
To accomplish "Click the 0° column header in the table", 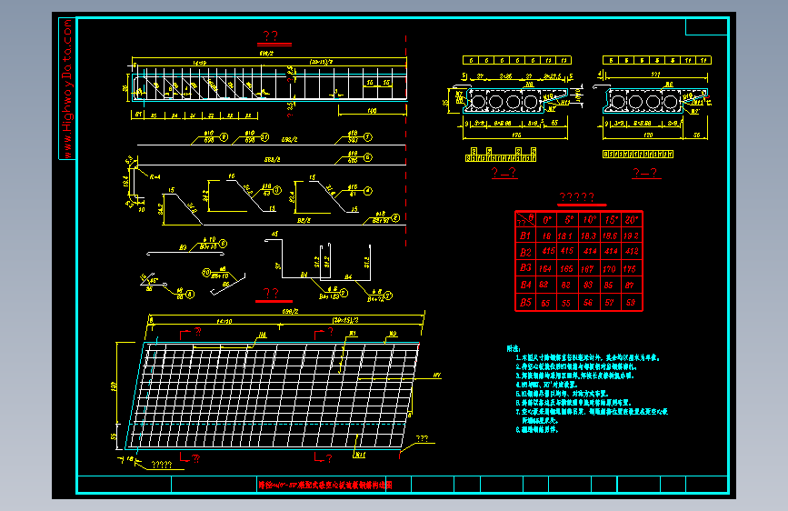I will point(547,220).
